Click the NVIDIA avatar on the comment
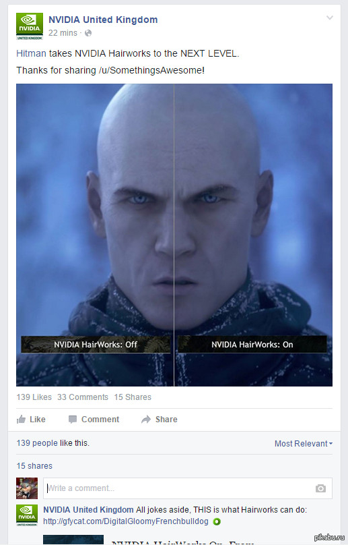Viewport: 348px width, 545px height. pos(27,515)
